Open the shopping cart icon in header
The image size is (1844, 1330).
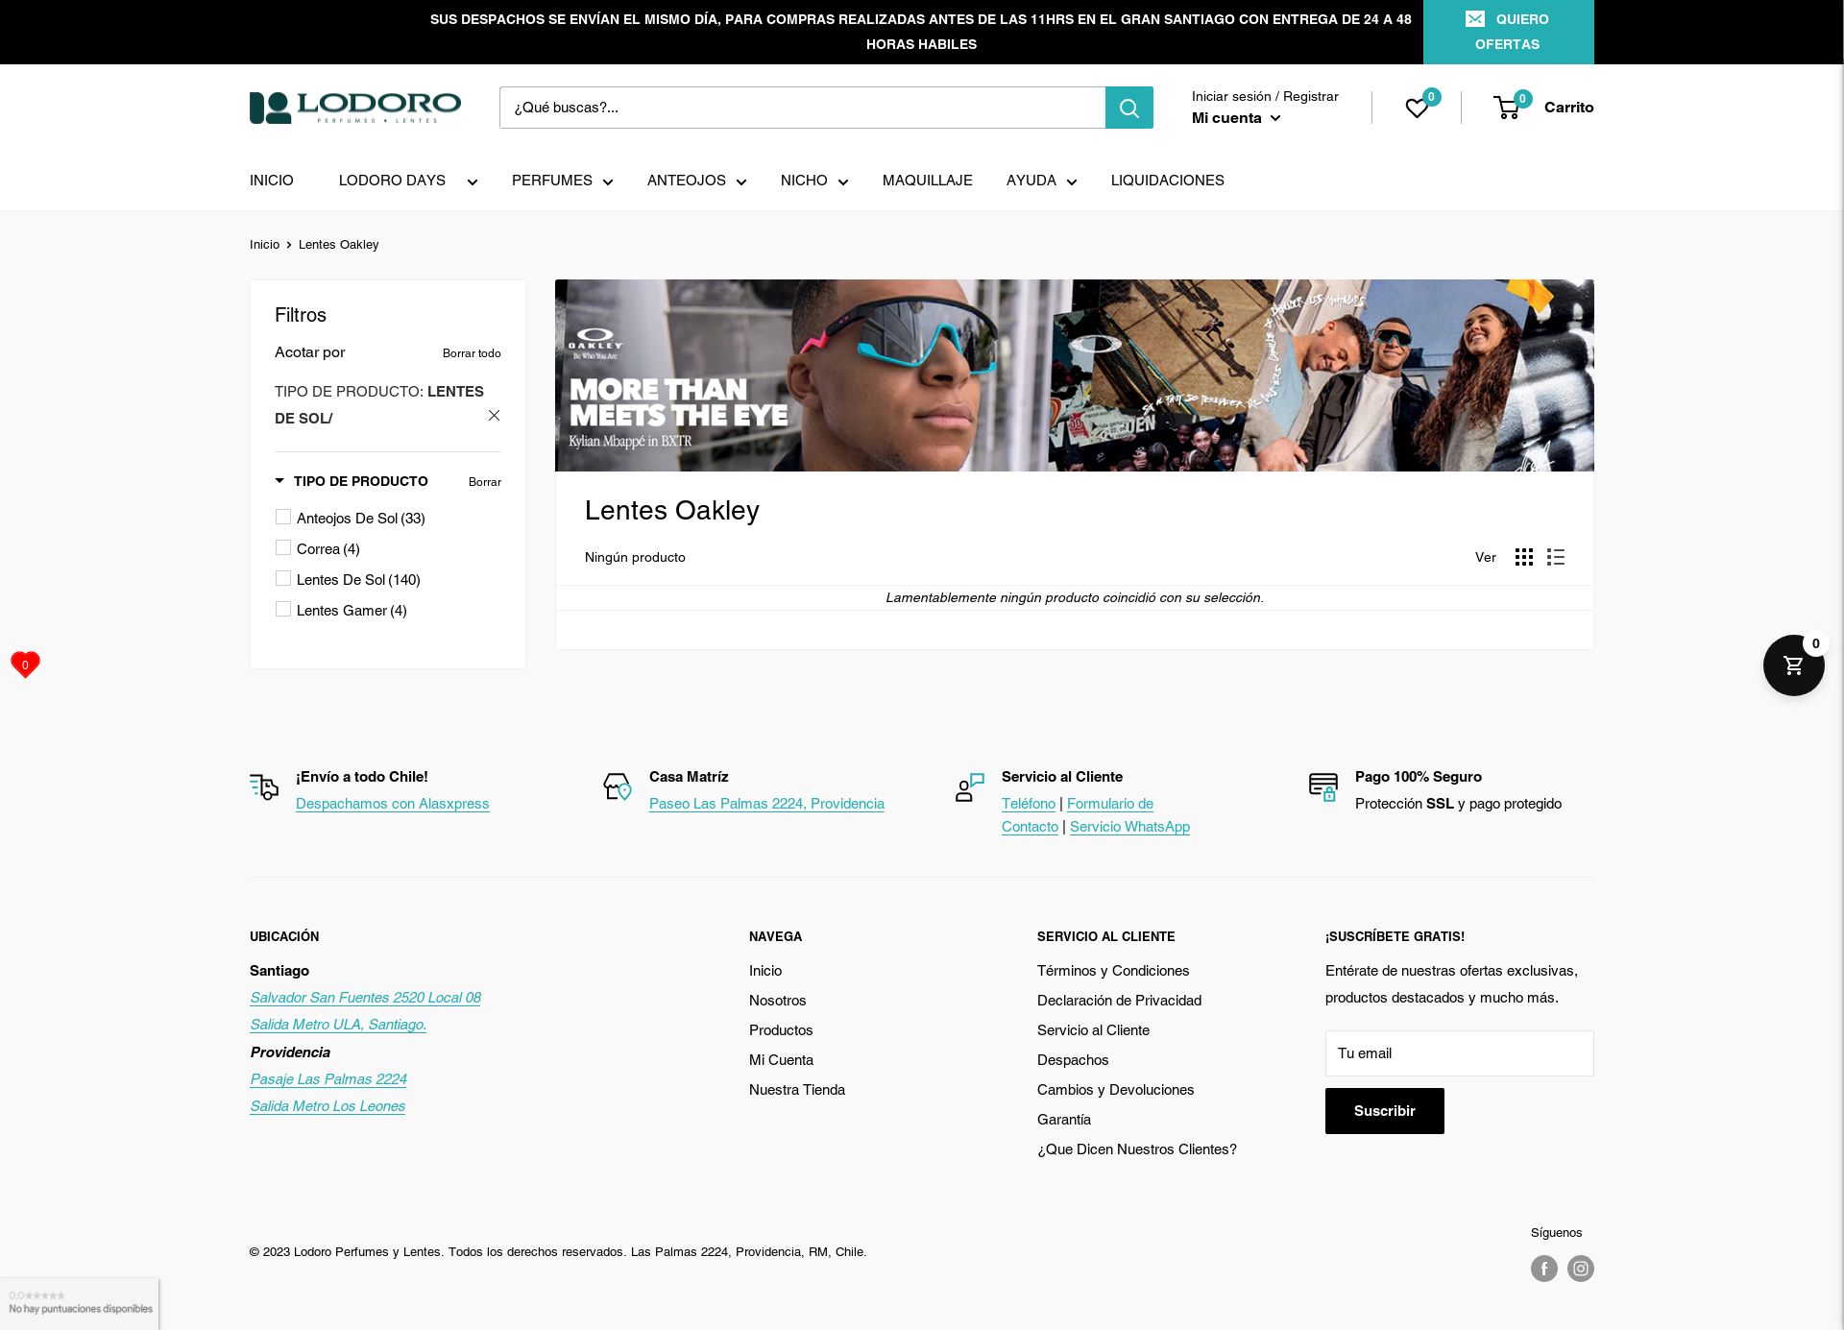(1507, 108)
